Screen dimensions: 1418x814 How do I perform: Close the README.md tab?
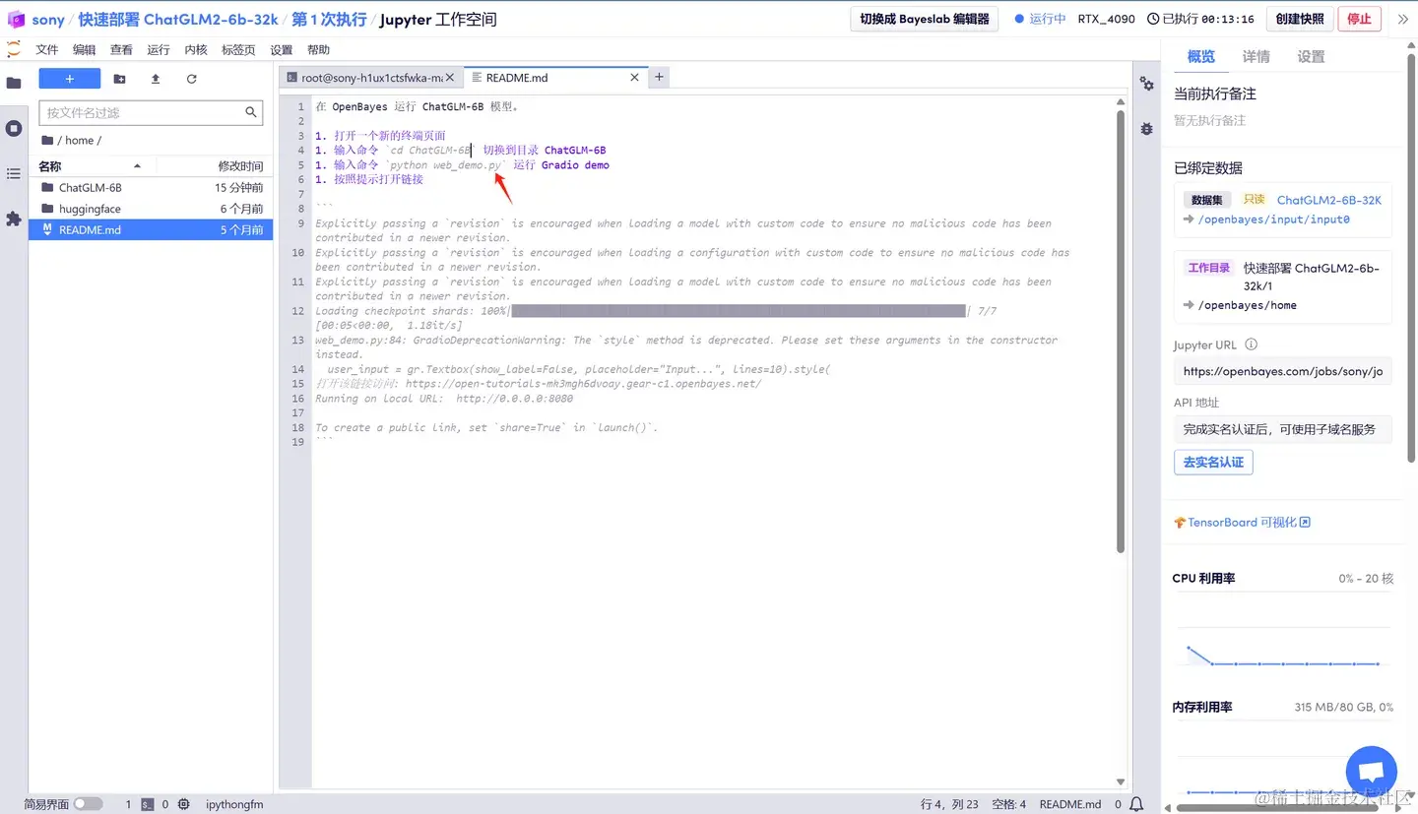coord(634,77)
